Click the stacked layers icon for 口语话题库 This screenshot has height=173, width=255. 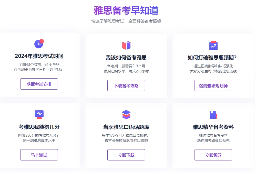click(126, 114)
